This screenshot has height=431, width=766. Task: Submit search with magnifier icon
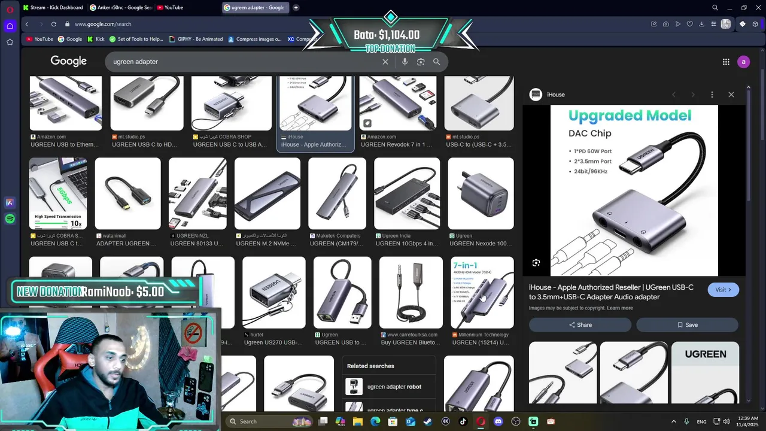tap(436, 62)
